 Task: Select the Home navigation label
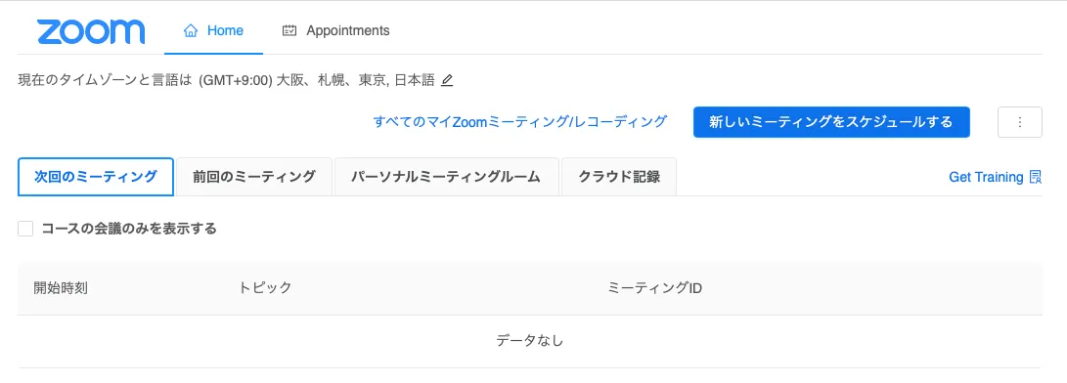tap(225, 30)
